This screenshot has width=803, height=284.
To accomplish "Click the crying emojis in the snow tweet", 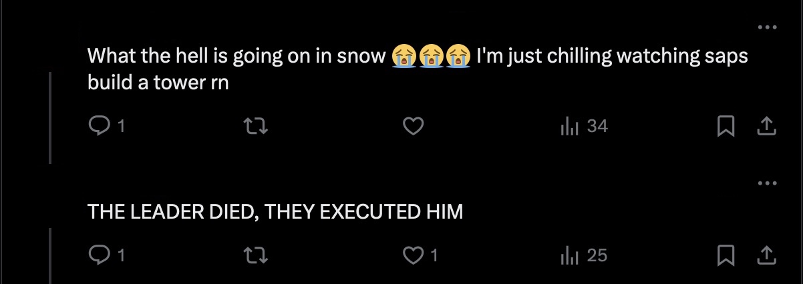I will 430,56.
